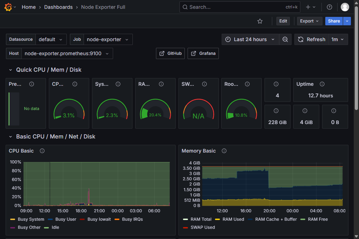Click the SWAP Used red legend swatch
Image resolution: width=359 pixels, height=239 pixels.
click(185, 227)
